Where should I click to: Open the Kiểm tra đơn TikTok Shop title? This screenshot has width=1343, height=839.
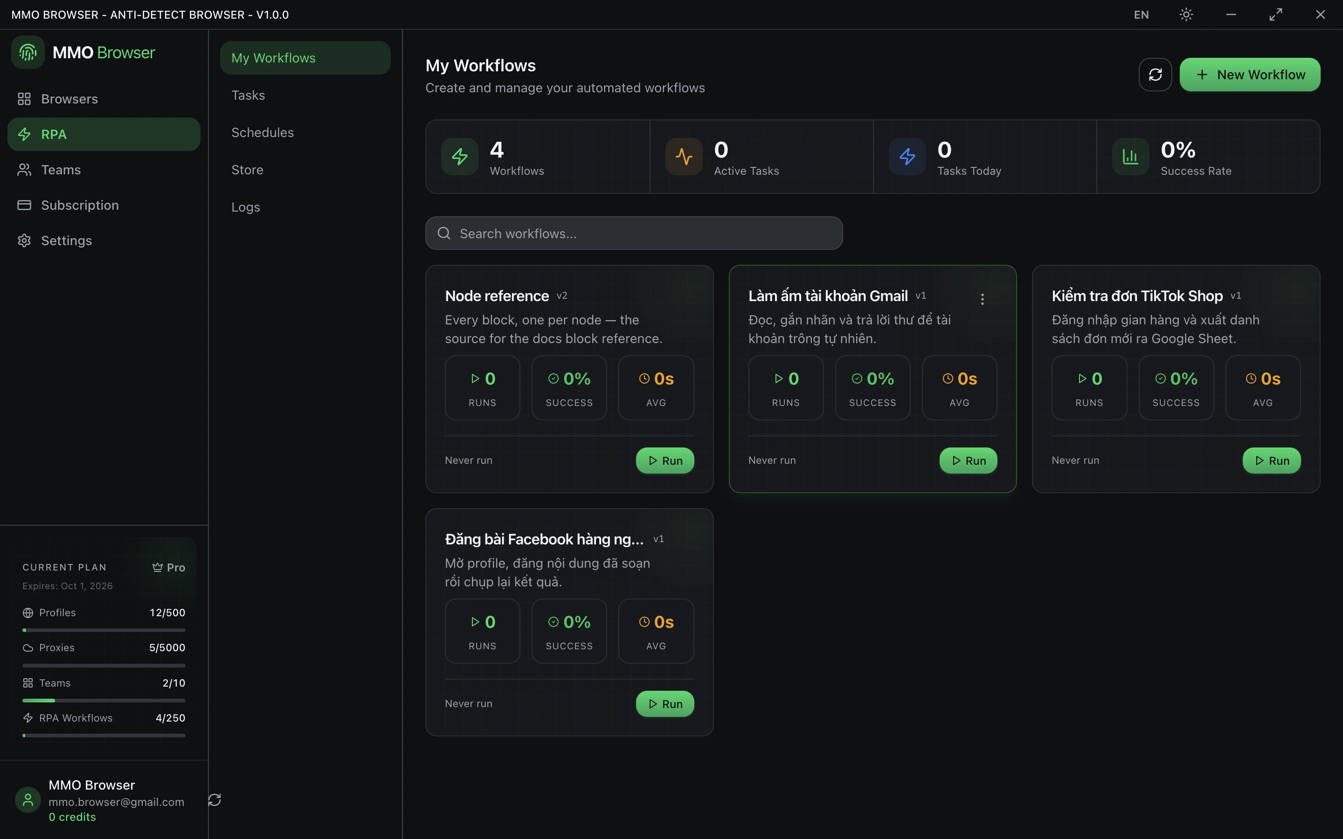1137,296
